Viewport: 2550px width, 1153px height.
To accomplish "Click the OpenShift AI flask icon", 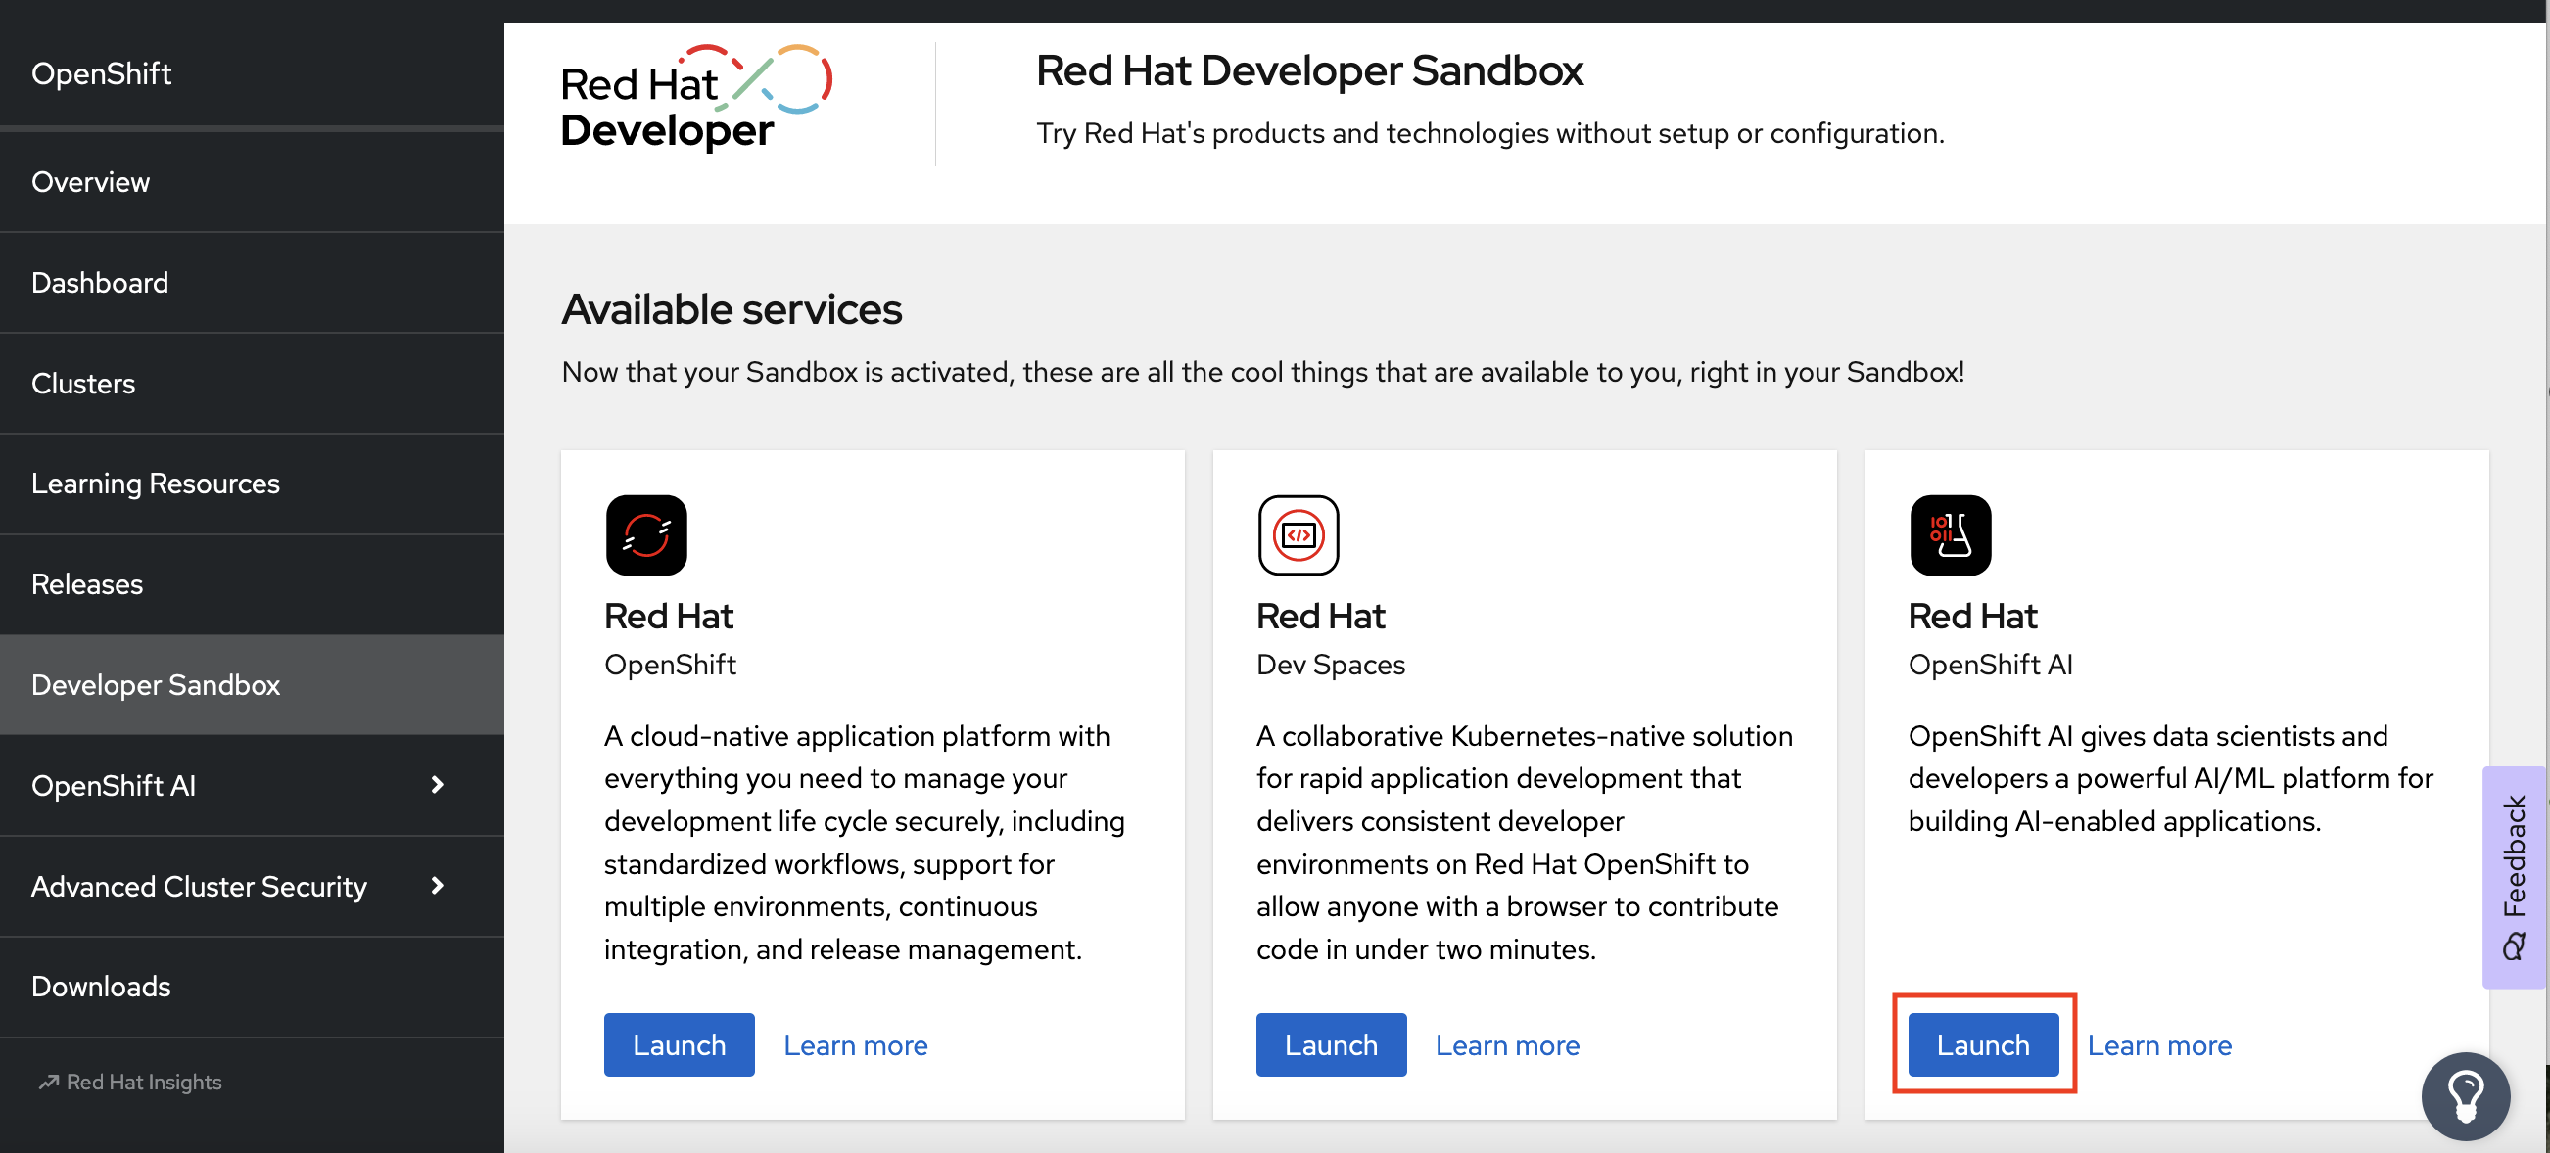I will (x=1950, y=535).
